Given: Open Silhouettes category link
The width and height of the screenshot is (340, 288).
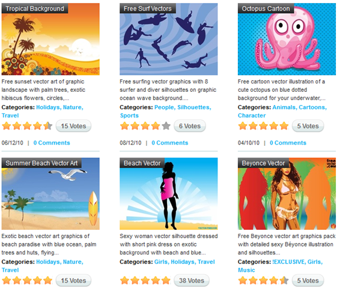Looking at the screenshot, I should (x=194, y=107).
